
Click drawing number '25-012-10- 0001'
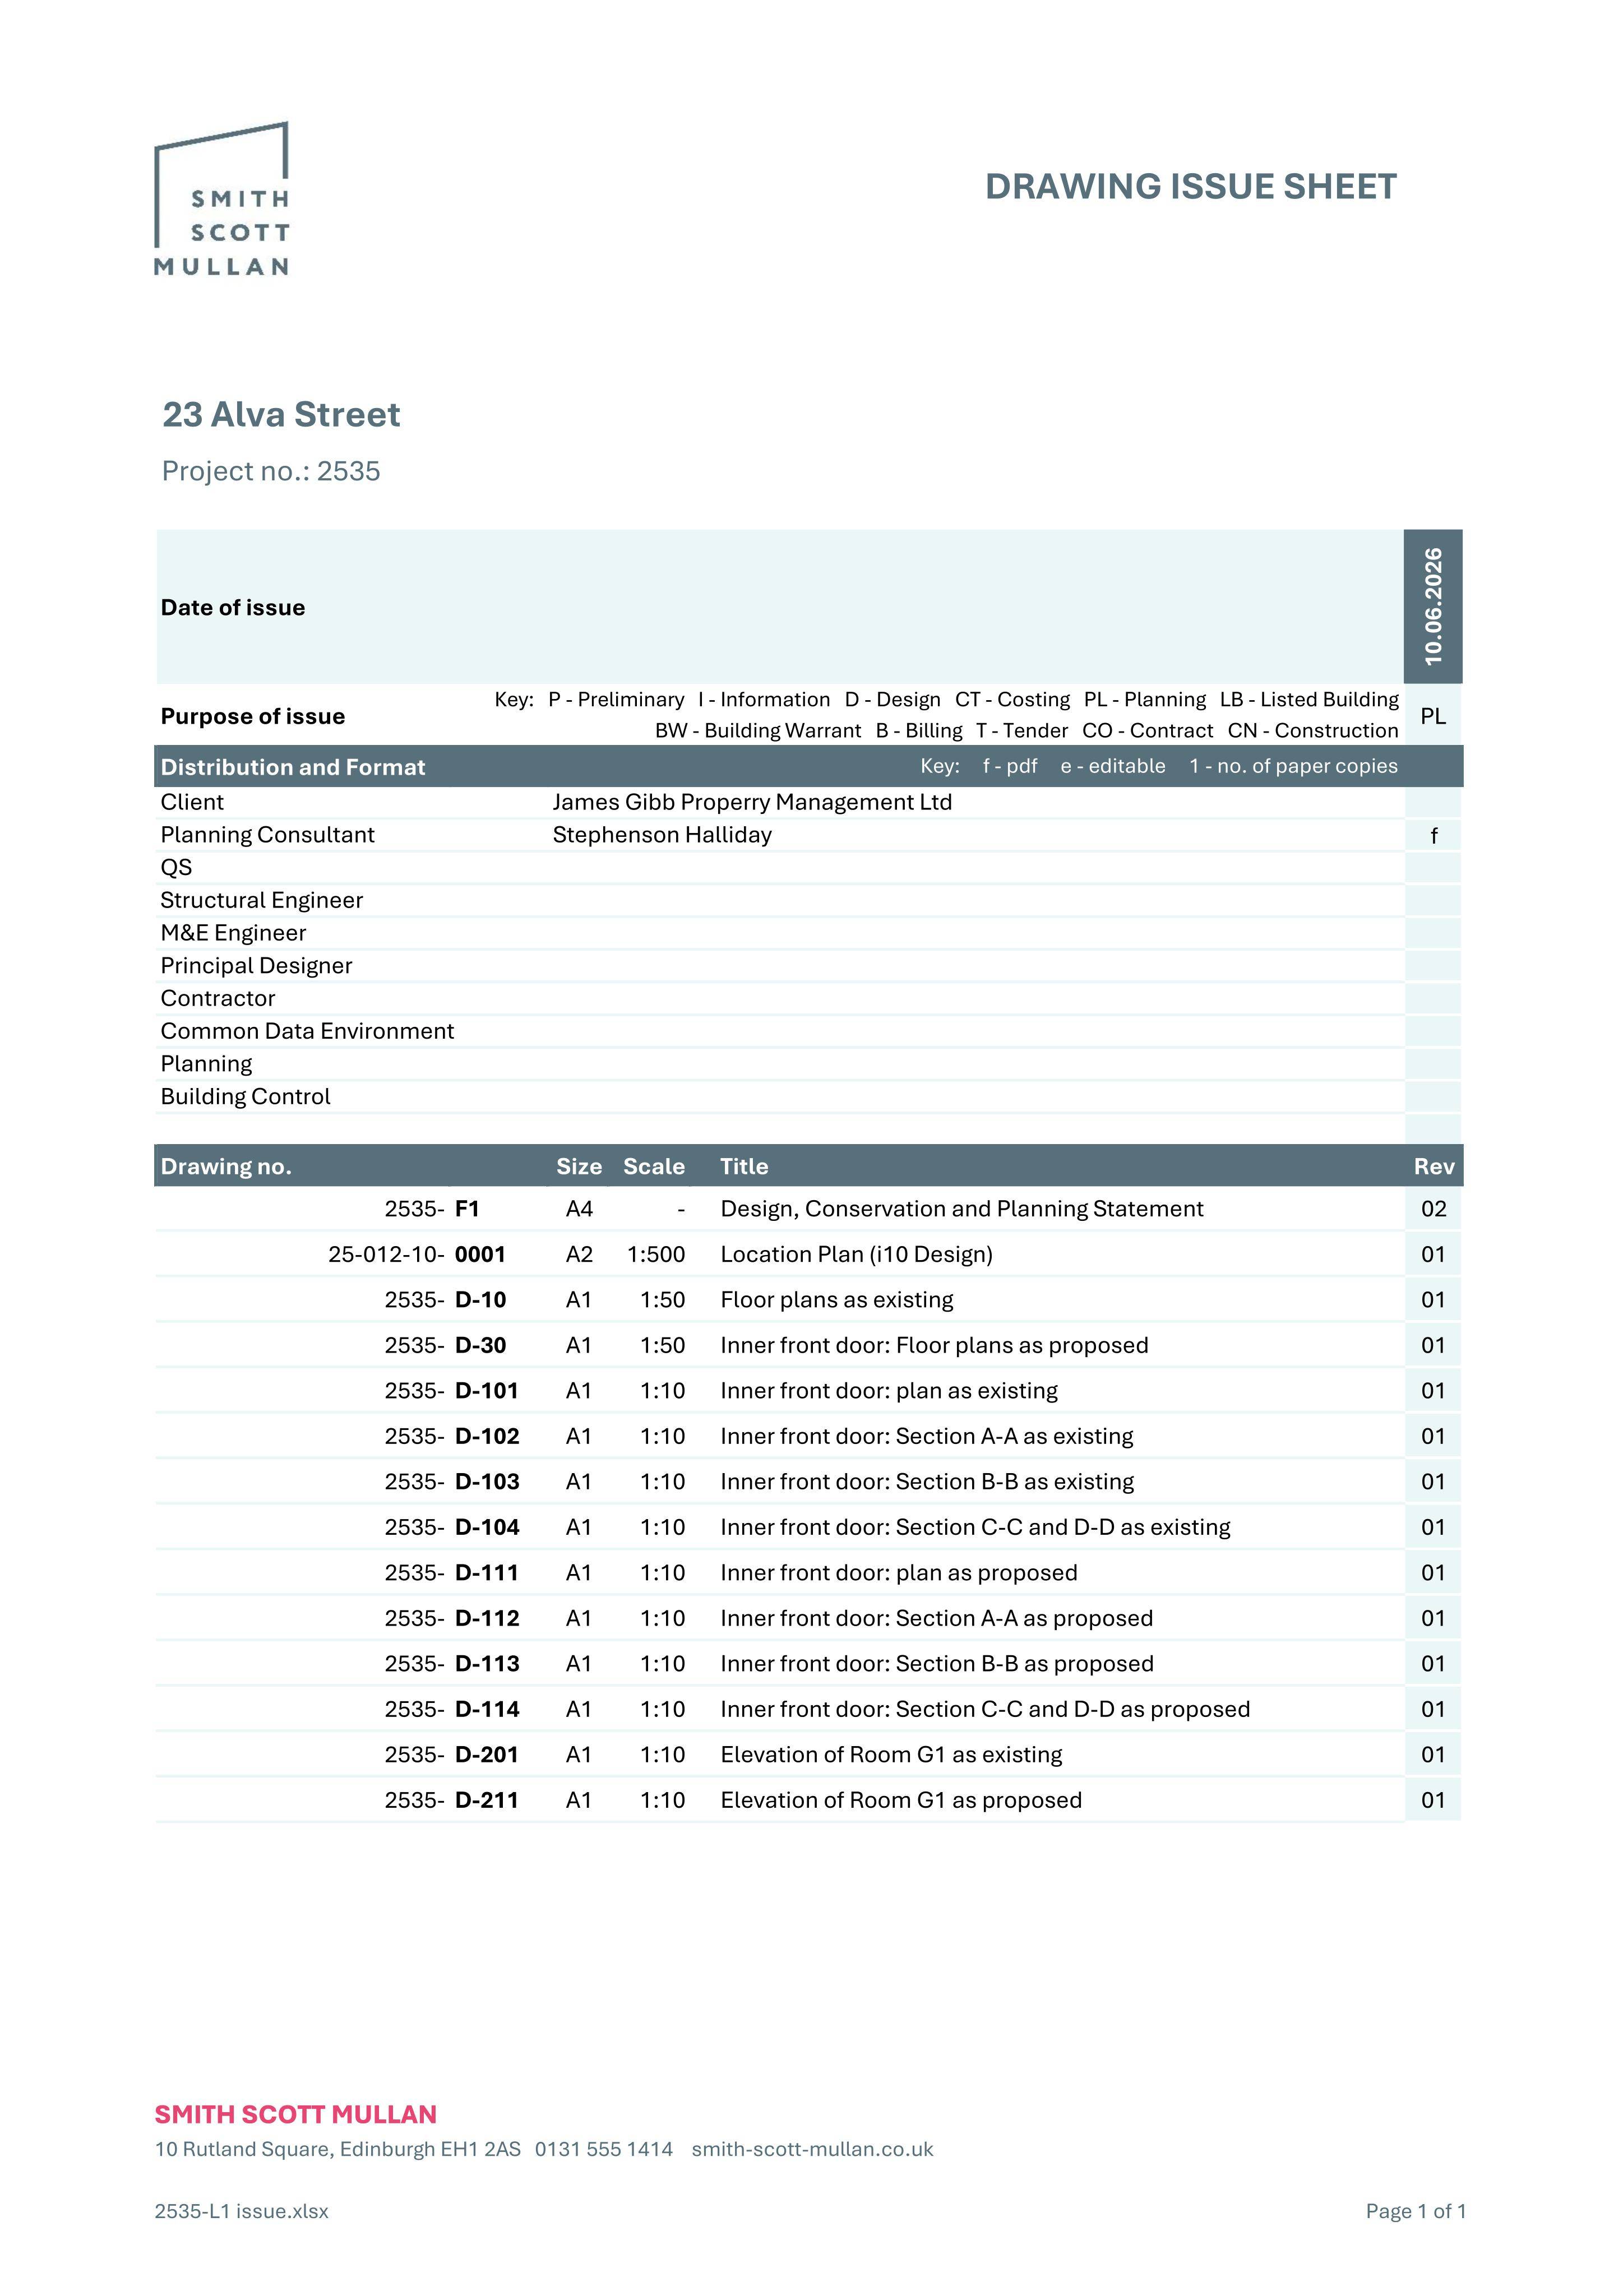click(x=417, y=1255)
